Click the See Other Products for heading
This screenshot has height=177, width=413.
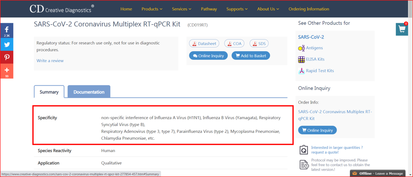pos(324,23)
